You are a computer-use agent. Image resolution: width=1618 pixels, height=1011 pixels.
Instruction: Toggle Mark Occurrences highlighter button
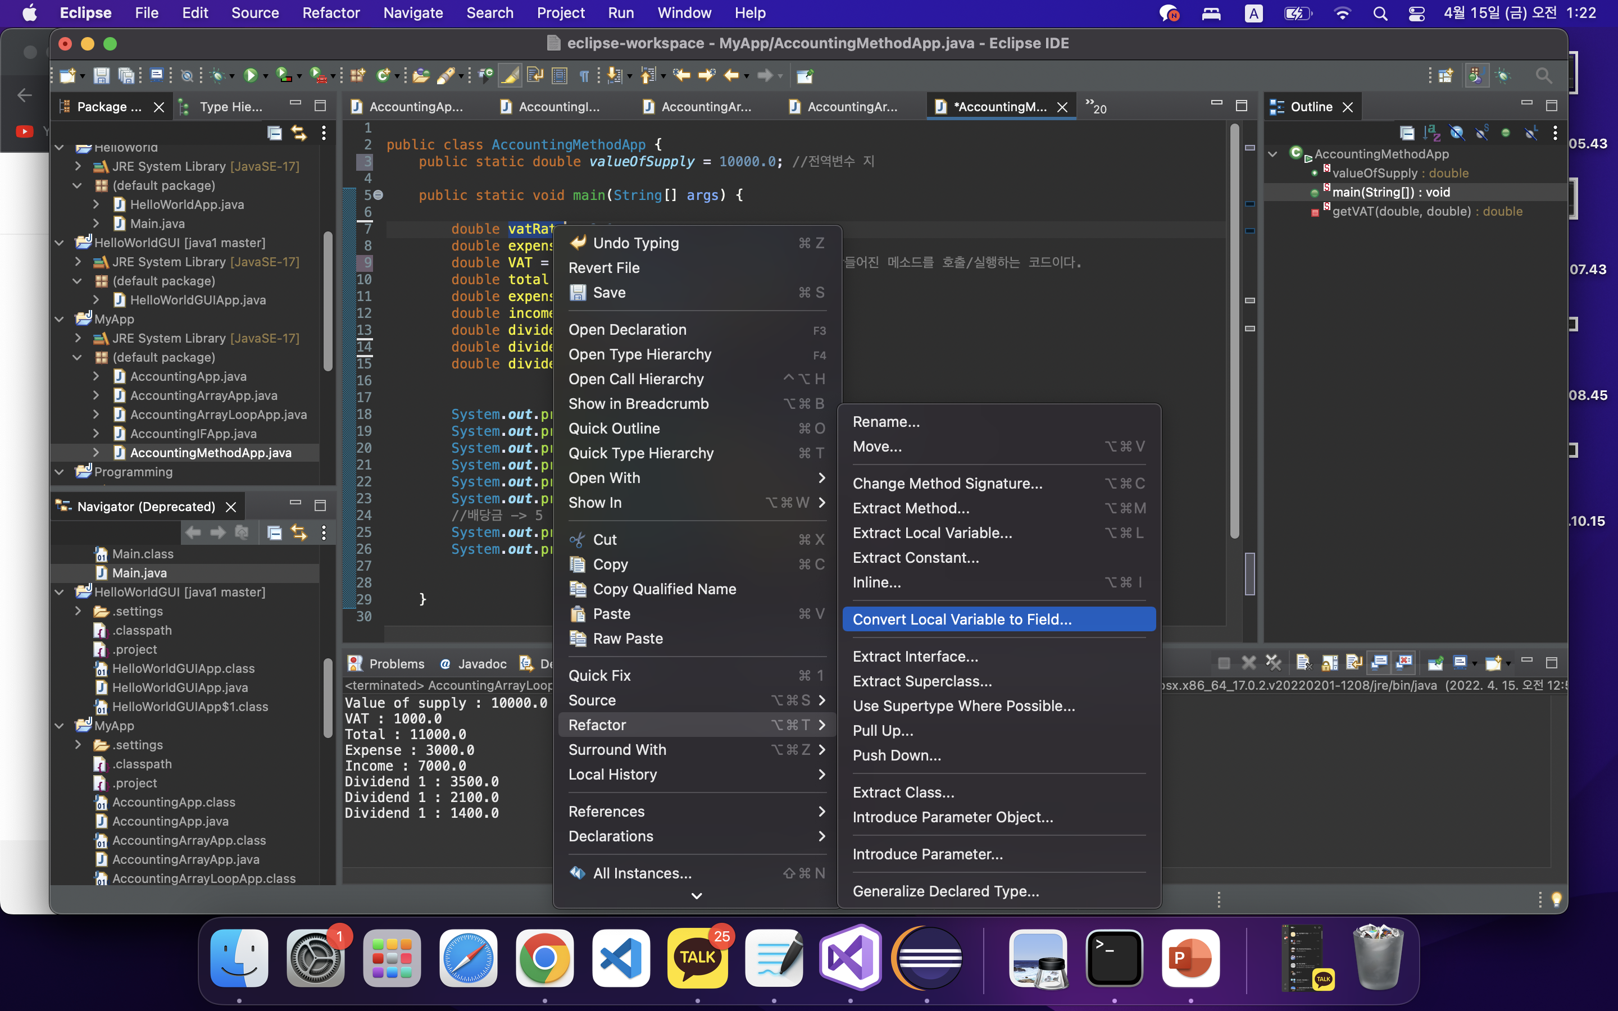pyautogui.click(x=510, y=76)
